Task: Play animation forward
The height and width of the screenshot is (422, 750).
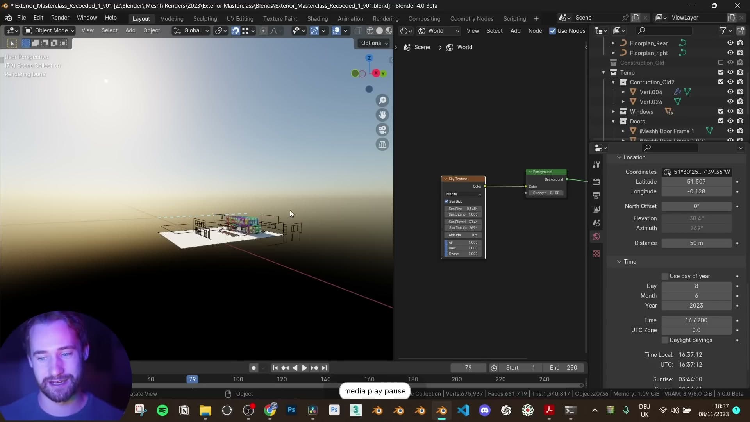Action: point(304,368)
